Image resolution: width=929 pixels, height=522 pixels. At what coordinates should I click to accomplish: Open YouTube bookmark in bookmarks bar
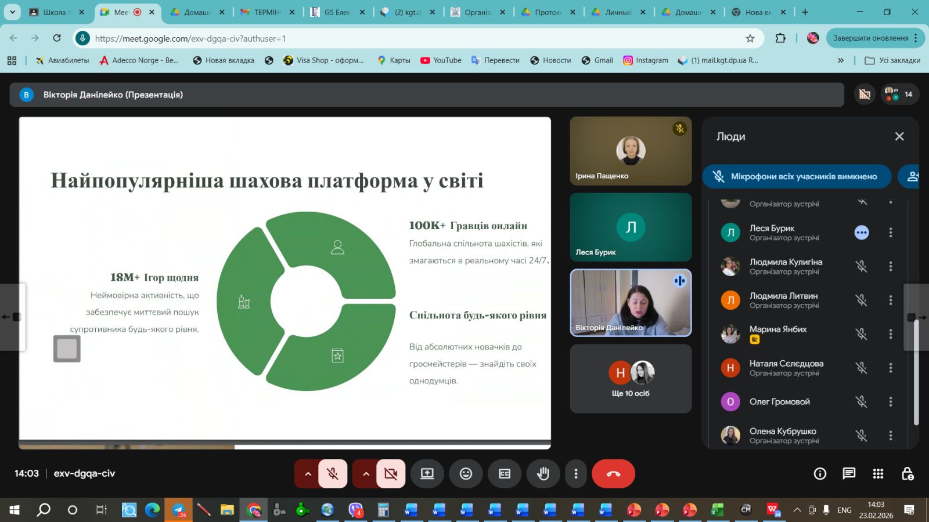coord(441,60)
